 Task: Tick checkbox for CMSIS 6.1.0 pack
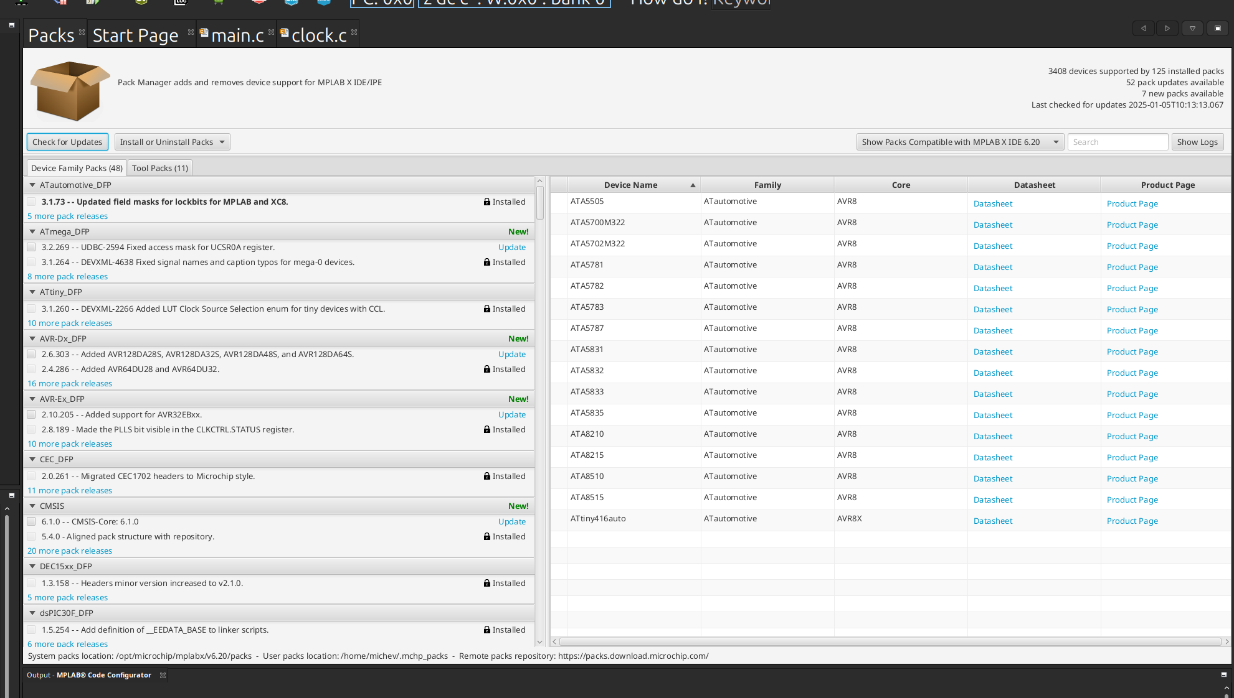pyautogui.click(x=31, y=521)
